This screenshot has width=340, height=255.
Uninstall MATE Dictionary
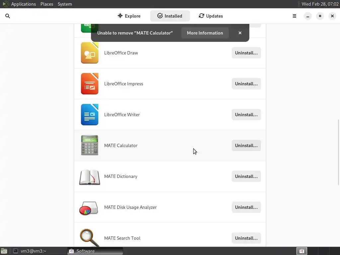246,176
